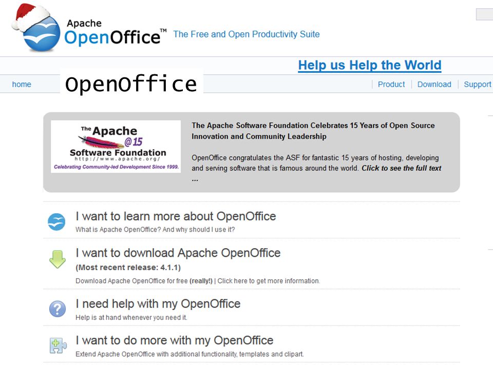Go to the home navigation link
The image size is (493, 369).
(x=22, y=85)
